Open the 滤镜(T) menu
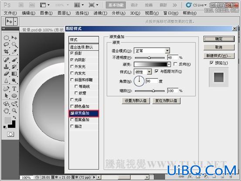241x181 pixels. 100,13
